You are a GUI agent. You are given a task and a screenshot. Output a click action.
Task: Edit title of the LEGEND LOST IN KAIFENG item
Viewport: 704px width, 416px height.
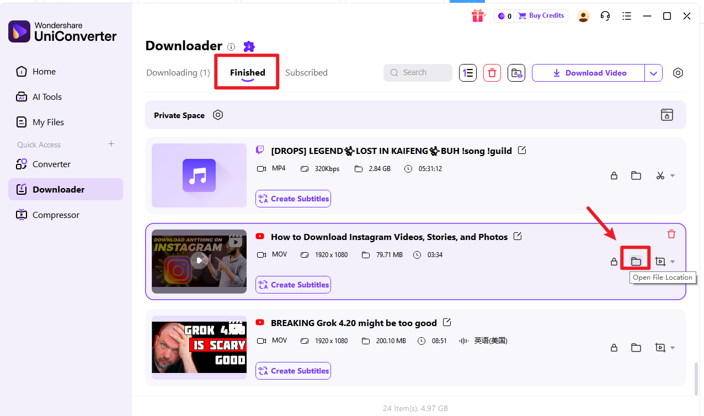[522, 150]
